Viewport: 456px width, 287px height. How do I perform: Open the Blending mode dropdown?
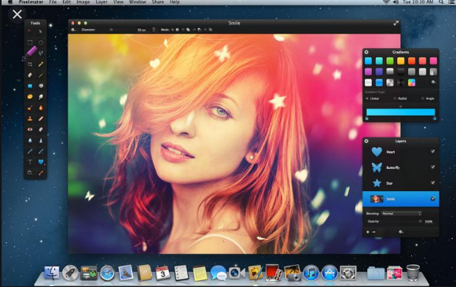401,213
